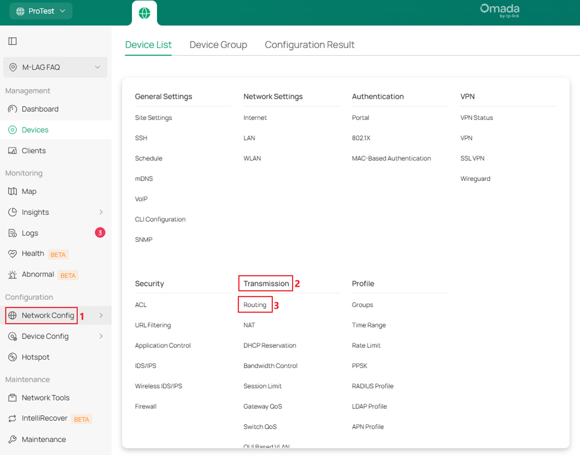Screen dimensions: 580x455
Task: Select the Hotspot configuration icon
Action: point(12,357)
